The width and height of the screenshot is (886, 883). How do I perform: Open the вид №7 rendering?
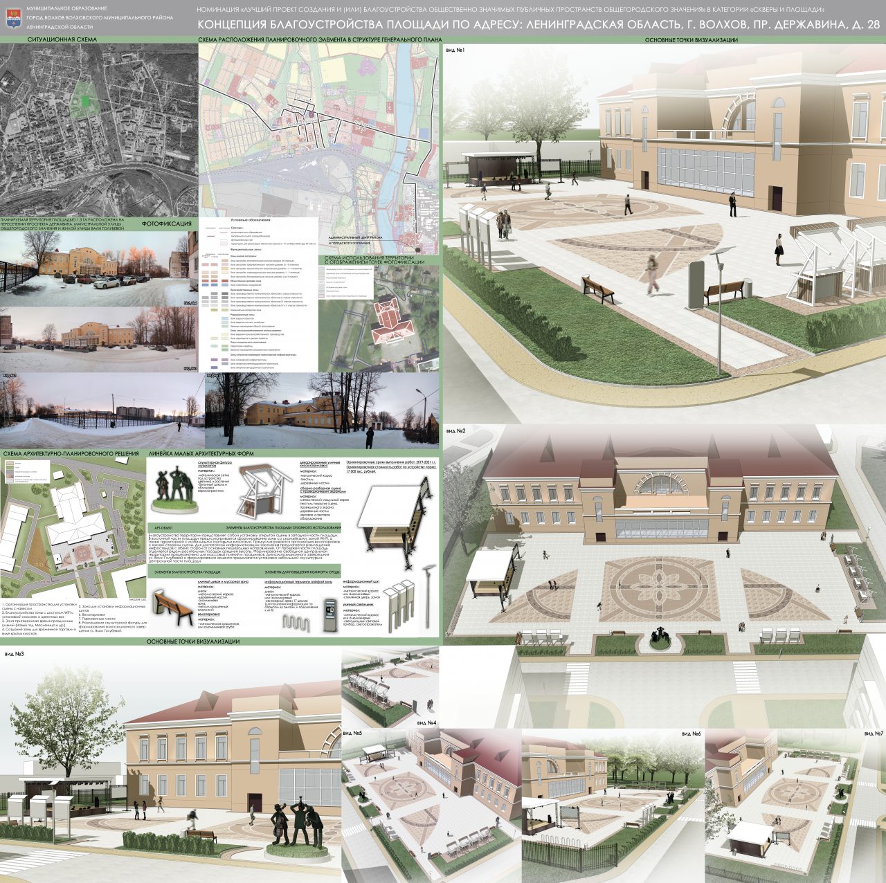795,805
